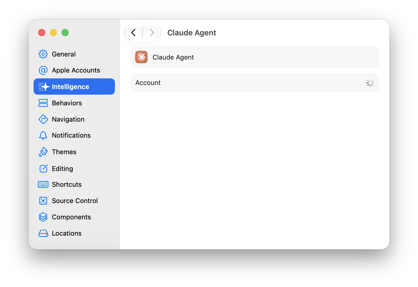
Task: Click the Editing pencil icon
Action: [43, 168]
